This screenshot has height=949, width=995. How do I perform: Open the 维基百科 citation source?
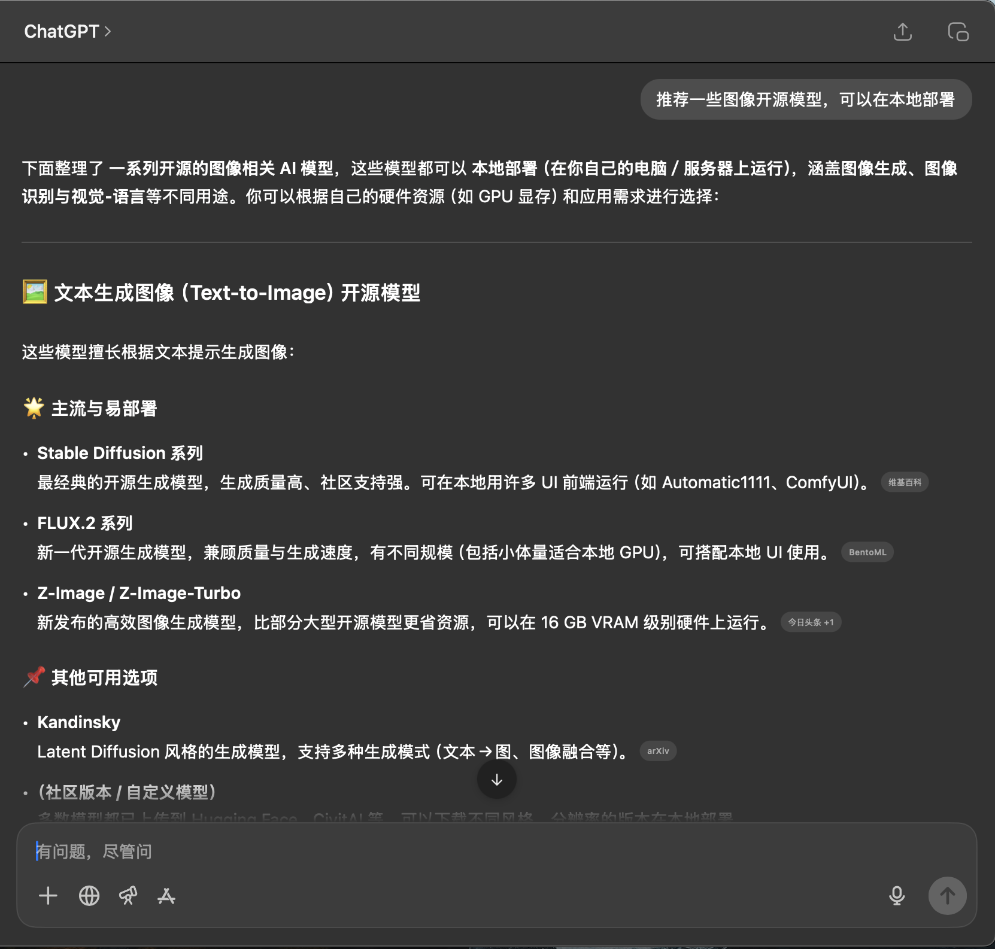[904, 482]
